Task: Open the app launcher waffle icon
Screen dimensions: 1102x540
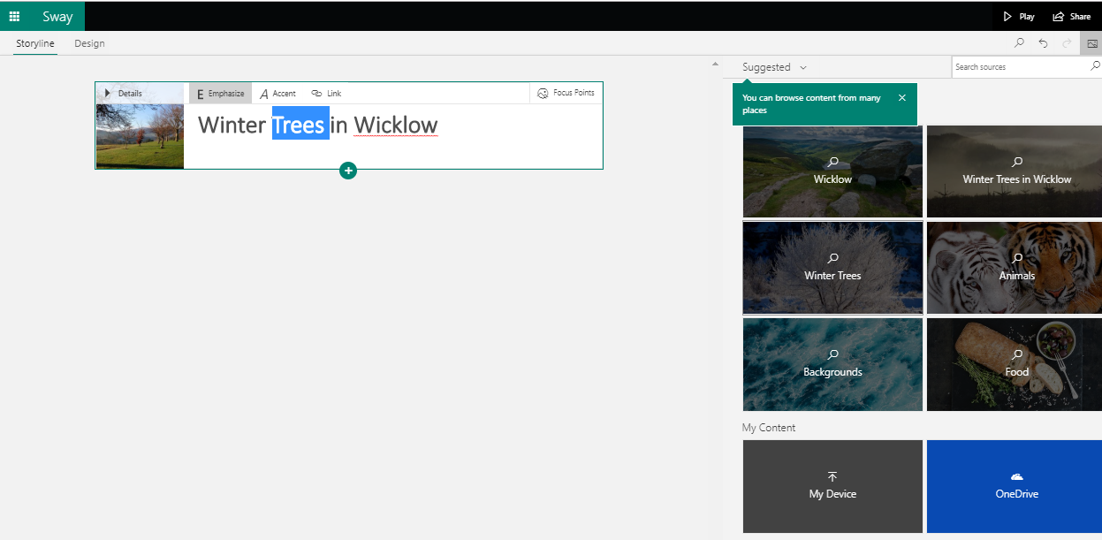Action: (14, 16)
